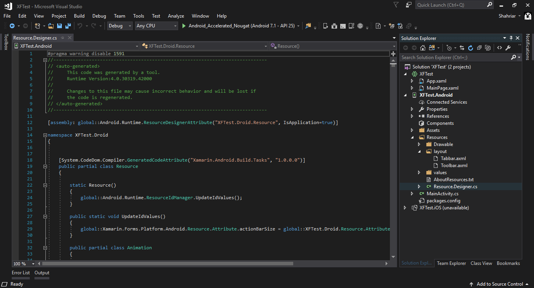Open Properties wrench icon in Solution Explorer toolbar
Screen dimensions: 534x288
[x=508, y=48]
